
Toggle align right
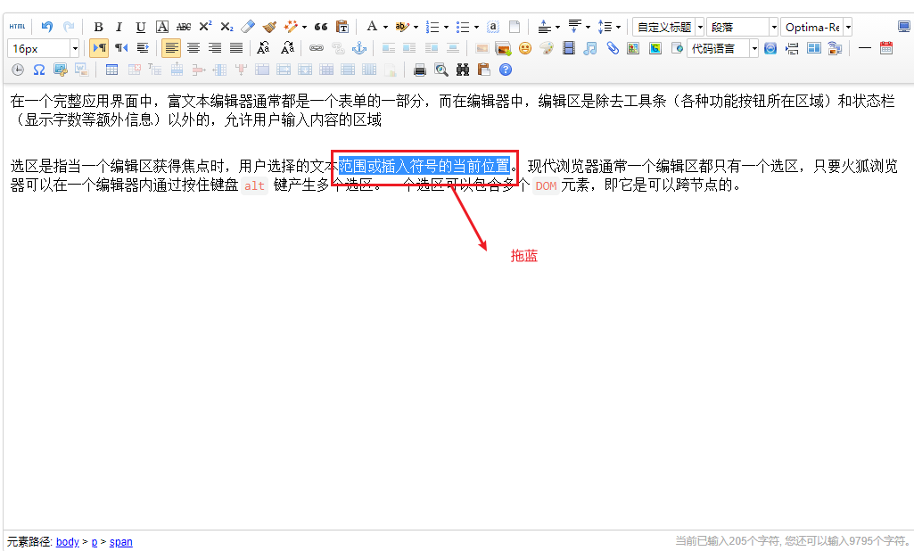pyautogui.click(x=215, y=48)
